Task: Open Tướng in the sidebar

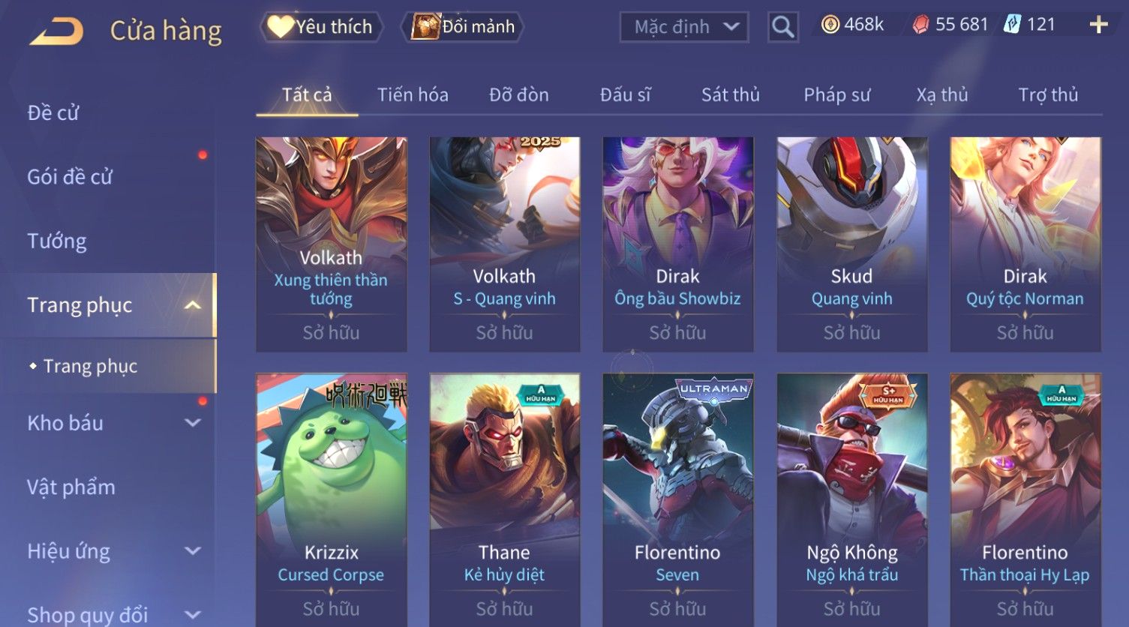Action: (x=57, y=241)
